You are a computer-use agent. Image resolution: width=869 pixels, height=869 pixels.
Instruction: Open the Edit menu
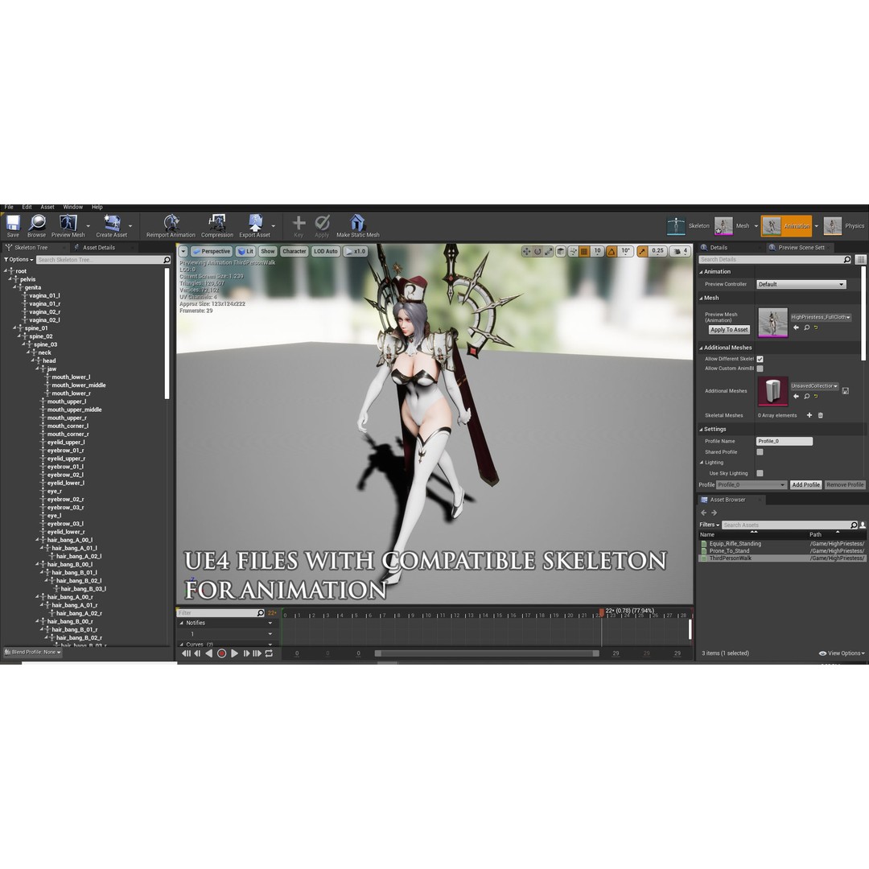pyautogui.click(x=27, y=208)
